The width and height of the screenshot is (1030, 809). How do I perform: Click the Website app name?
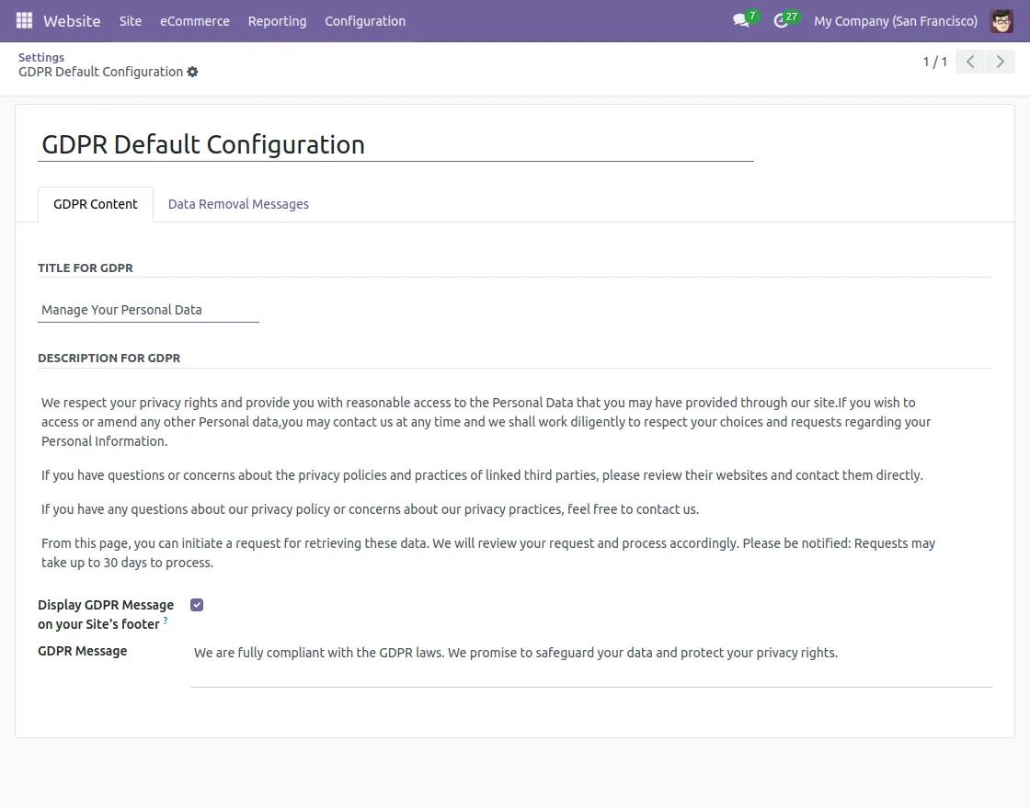coord(72,20)
